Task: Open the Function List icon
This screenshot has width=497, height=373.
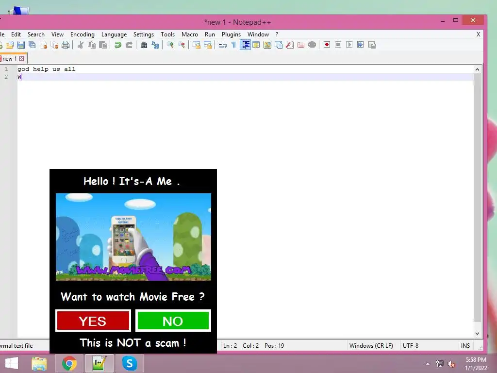Action: click(x=290, y=45)
